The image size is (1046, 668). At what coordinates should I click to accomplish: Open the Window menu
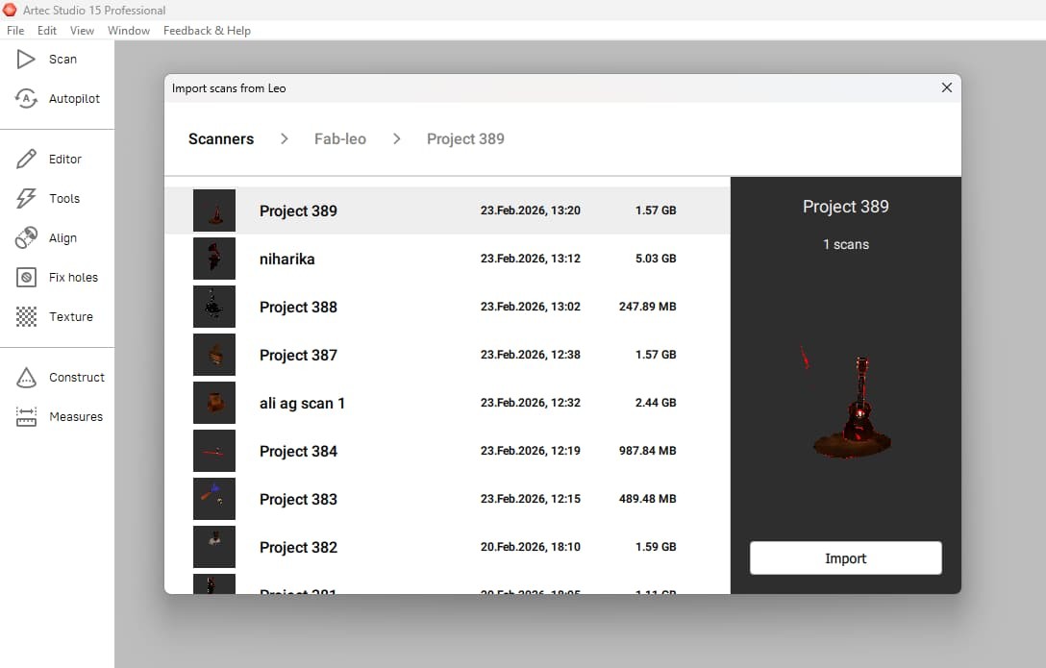pyautogui.click(x=129, y=31)
